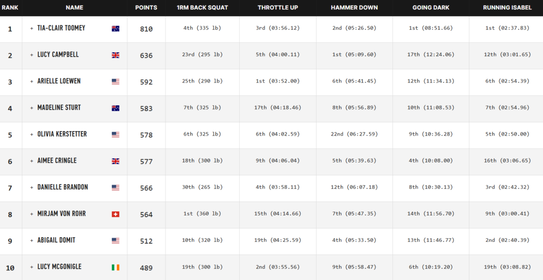Sort by 1RM Back Squat column
This screenshot has height=280, width=543.
[x=202, y=8]
